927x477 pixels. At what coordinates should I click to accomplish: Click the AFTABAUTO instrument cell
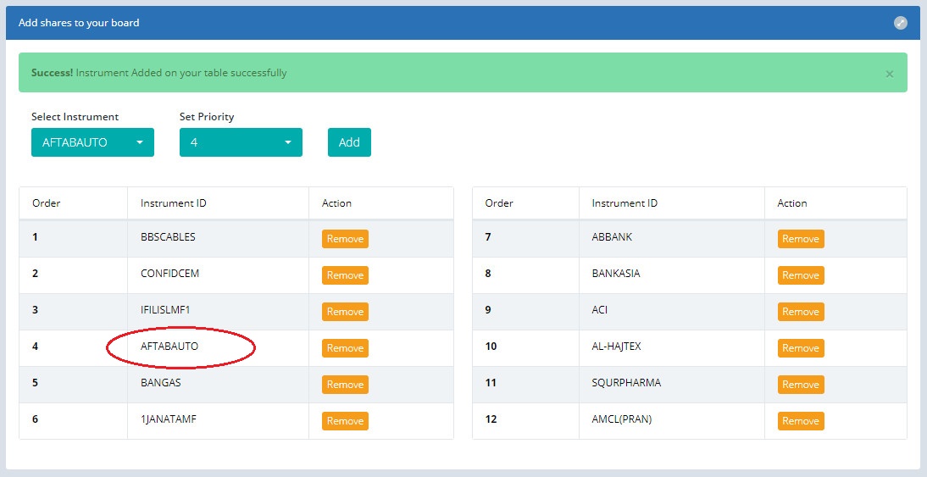coord(169,347)
